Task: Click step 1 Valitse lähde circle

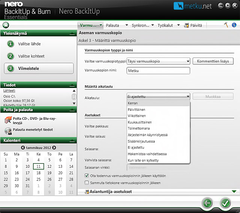Action: click(x=10, y=44)
